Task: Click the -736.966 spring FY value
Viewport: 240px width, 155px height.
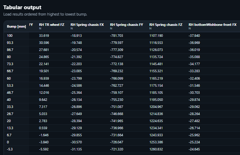Action: click(x=116, y=128)
